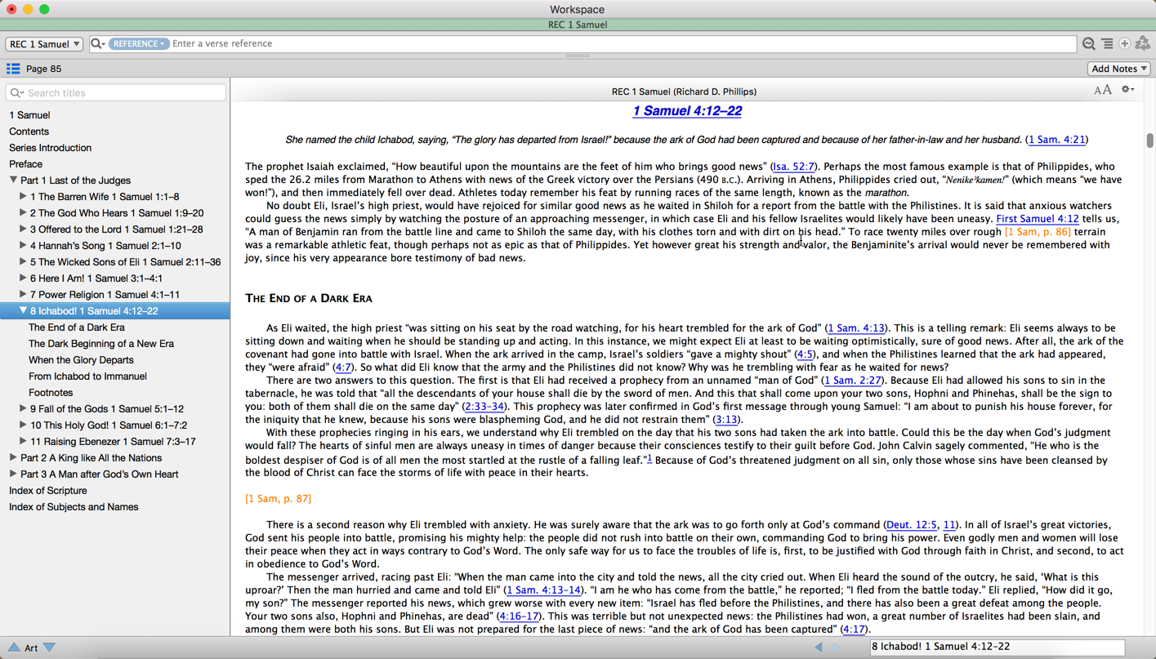The width and height of the screenshot is (1156, 659).
Task: Open the text outline lines icon
Action: [1107, 43]
